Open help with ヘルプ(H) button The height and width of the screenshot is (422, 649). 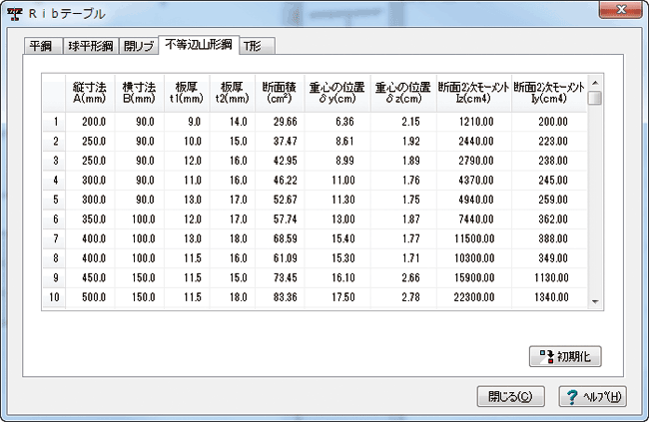click(x=593, y=397)
